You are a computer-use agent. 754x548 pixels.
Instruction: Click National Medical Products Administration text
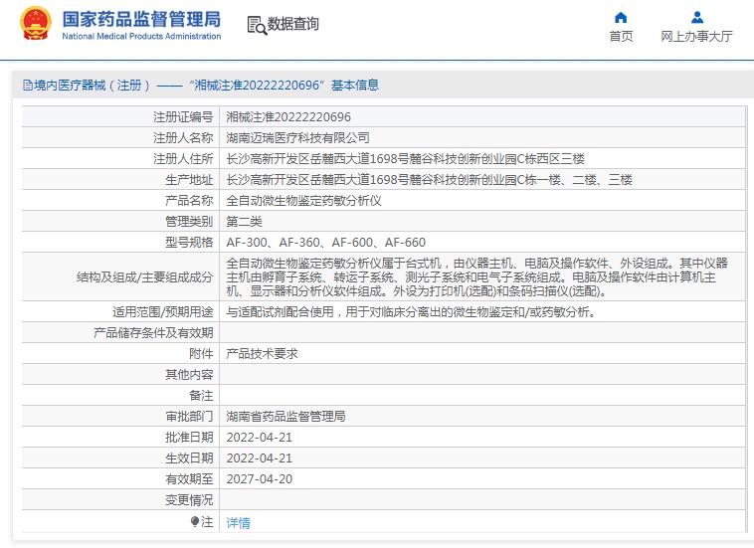pyautogui.click(x=141, y=36)
